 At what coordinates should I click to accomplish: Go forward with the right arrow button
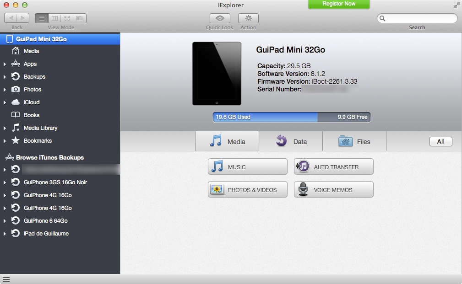click(x=23, y=18)
